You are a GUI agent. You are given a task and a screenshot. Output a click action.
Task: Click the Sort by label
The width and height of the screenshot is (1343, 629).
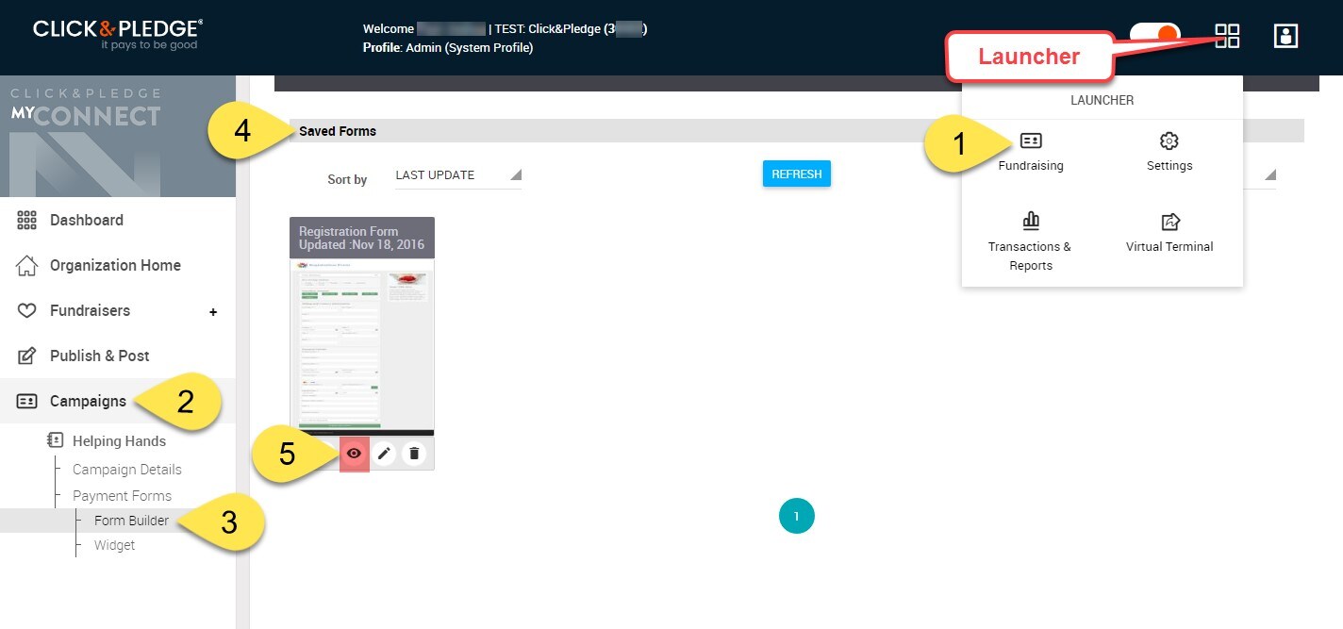(x=347, y=179)
